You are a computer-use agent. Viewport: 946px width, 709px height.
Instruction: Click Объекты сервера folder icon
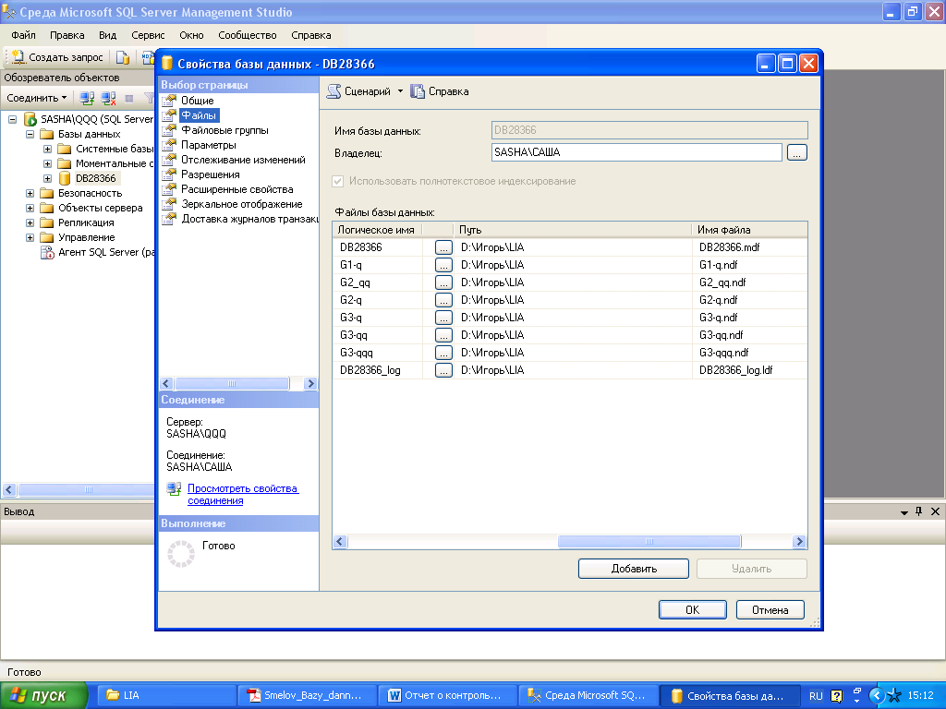tap(46, 208)
